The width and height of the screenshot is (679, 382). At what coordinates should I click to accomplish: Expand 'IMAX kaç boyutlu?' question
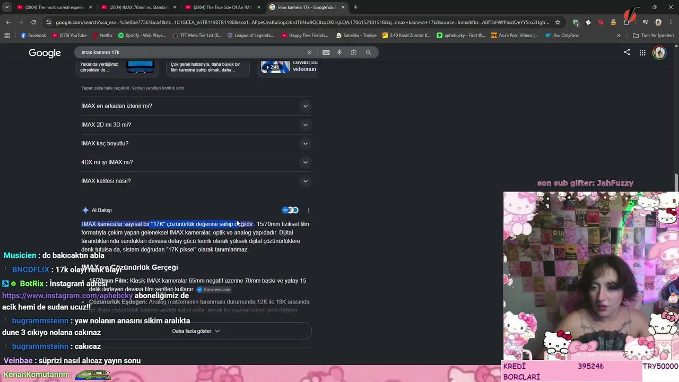click(x=196, y=143)
